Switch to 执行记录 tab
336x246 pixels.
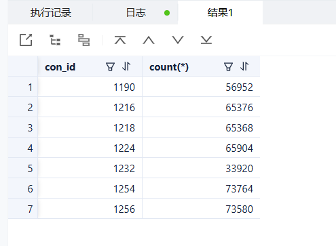point(51,13)
